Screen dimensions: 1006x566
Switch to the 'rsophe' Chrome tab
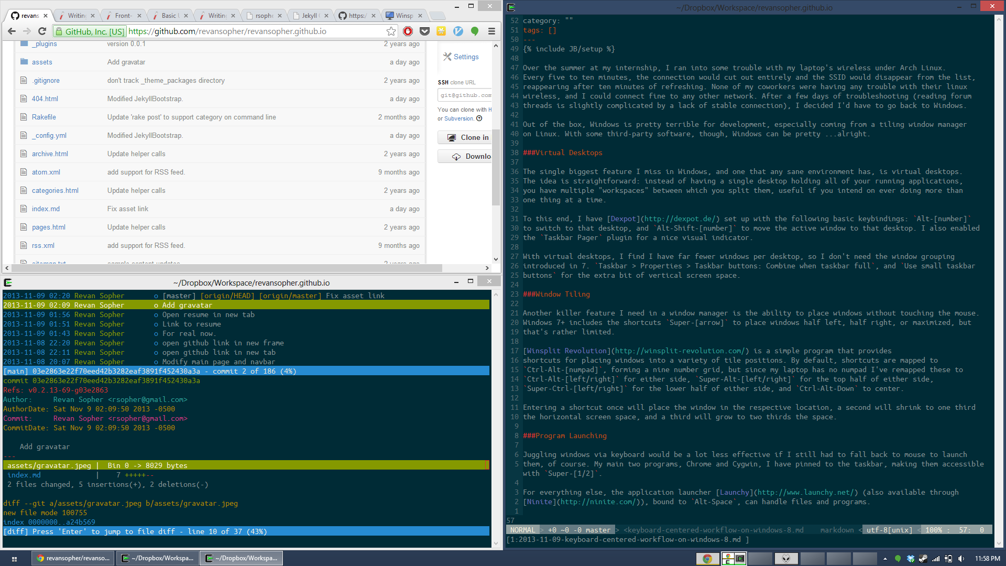264,16
